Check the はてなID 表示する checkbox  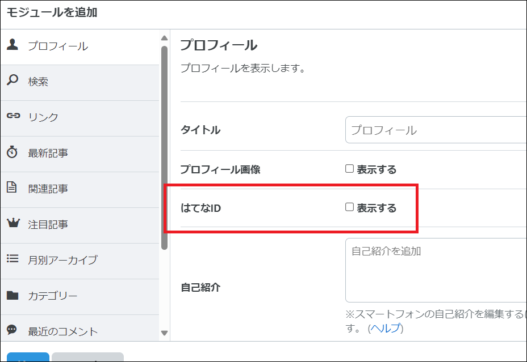pyautogui.click(x=349, y=207)
